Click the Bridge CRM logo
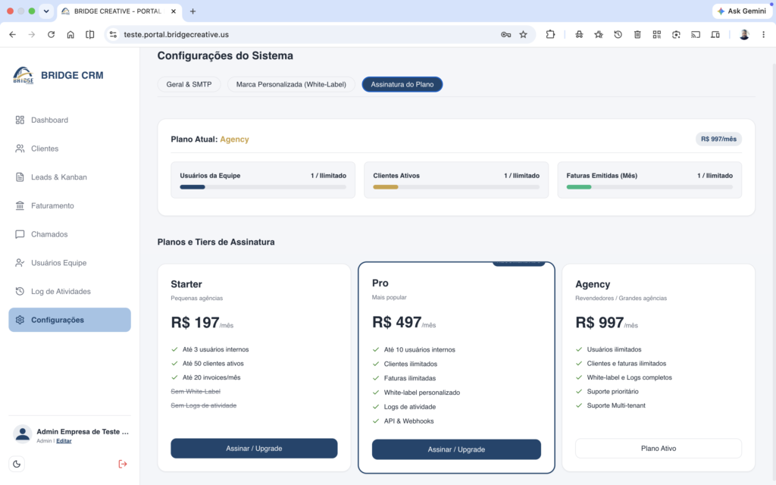 pyautogui.click(x=23, y=75)
